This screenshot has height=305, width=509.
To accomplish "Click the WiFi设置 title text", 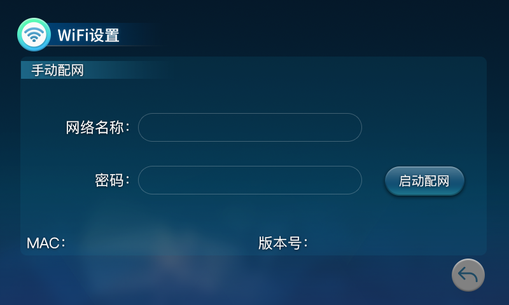I will click(88, 35).
